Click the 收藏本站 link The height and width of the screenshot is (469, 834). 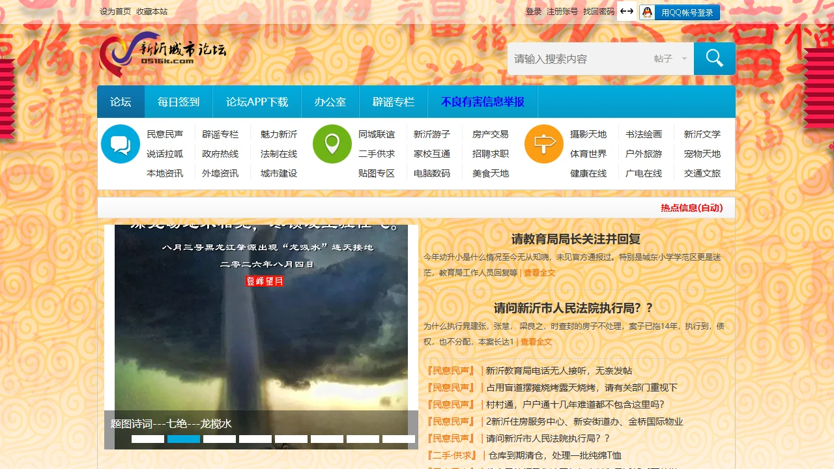[152, 12]
